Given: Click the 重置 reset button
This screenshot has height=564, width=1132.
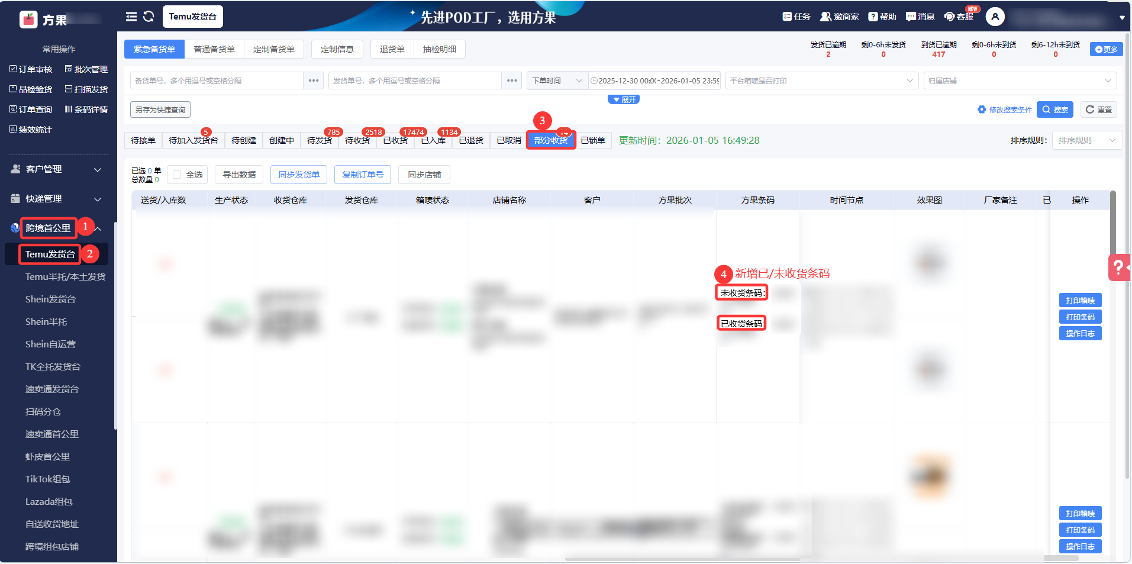Looking at the screenshot, I should click(1099, 109).
